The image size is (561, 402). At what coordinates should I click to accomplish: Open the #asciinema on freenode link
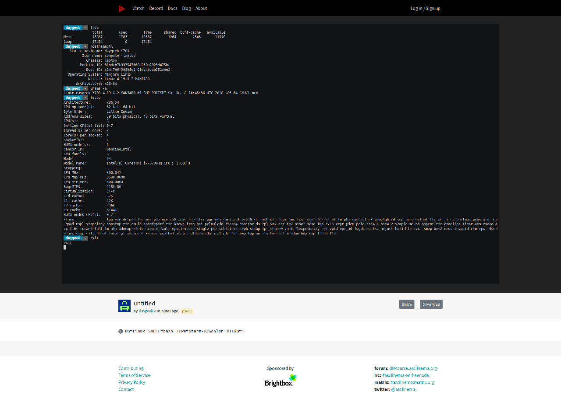pos(405,375)
